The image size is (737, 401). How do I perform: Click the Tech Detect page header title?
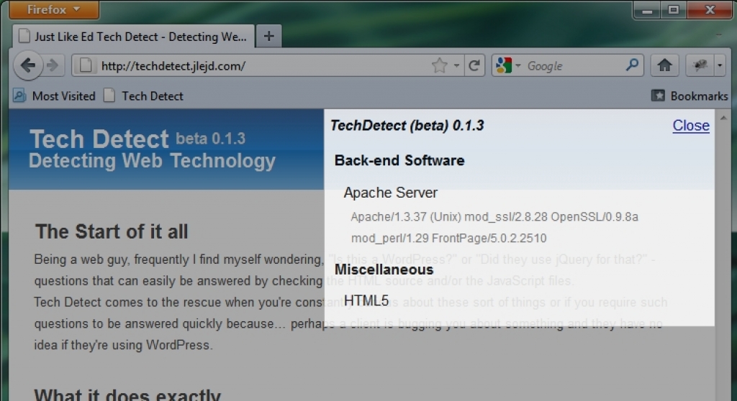click(x=99, y=139)
